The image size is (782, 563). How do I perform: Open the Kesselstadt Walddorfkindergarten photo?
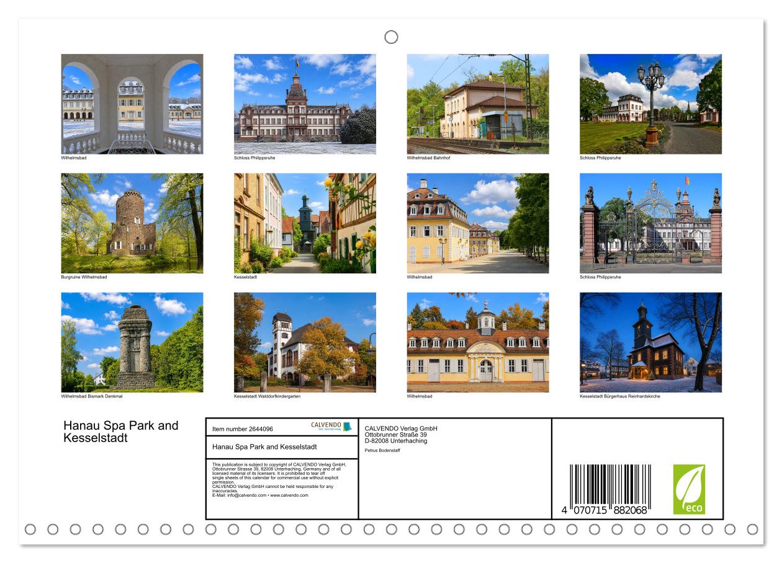305,342
